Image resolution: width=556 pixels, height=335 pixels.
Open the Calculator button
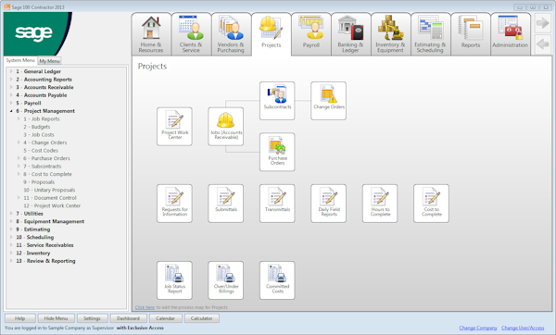pyautogui.click(x=201, y=318)
